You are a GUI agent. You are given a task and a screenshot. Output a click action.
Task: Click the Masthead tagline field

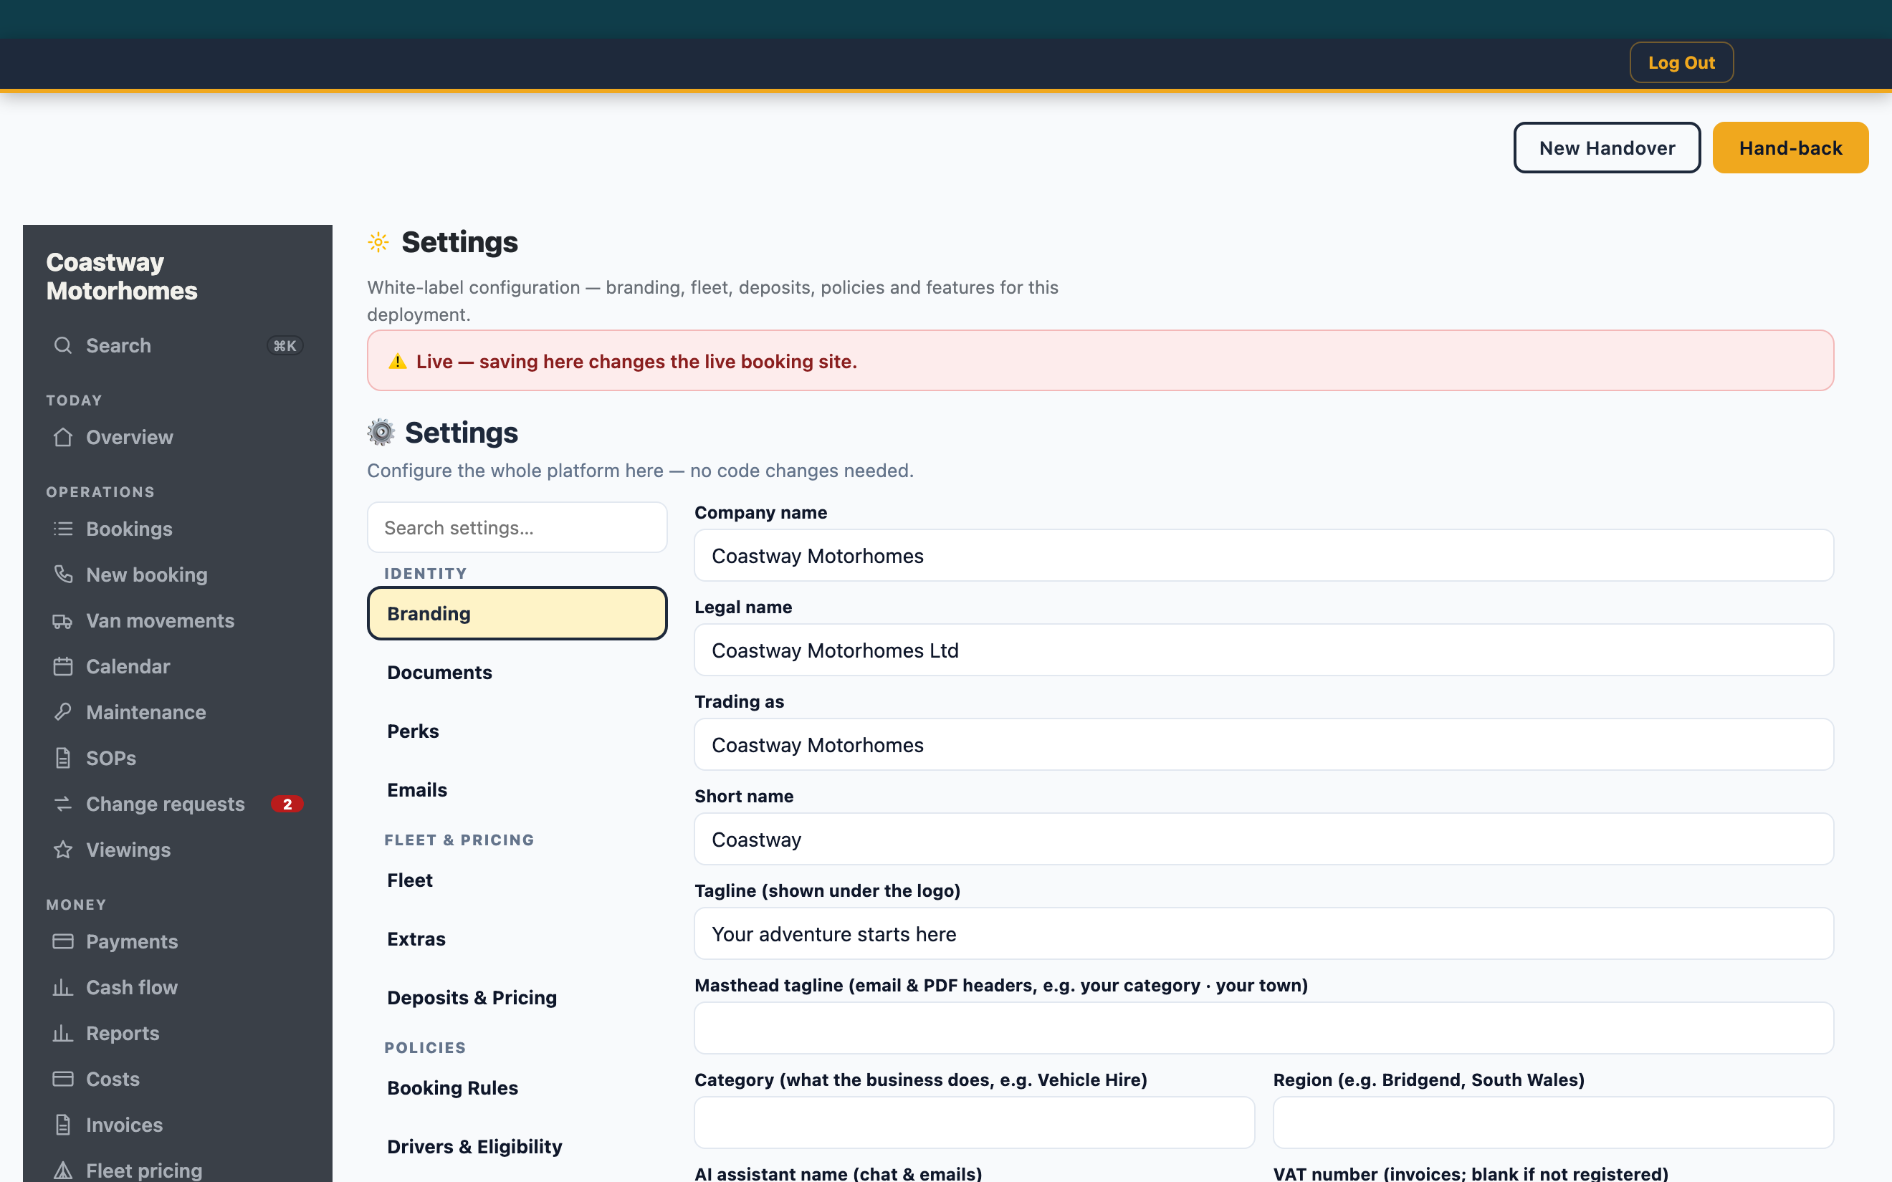click(1263, 1029)
